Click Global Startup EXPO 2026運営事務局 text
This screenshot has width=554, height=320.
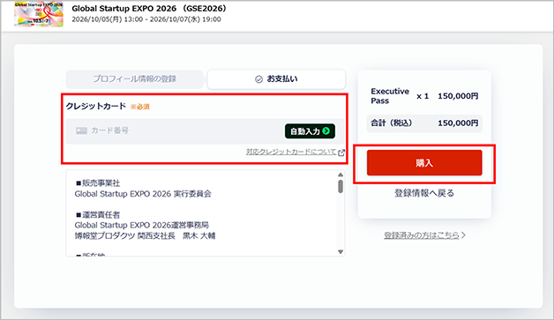coord(142,225)
